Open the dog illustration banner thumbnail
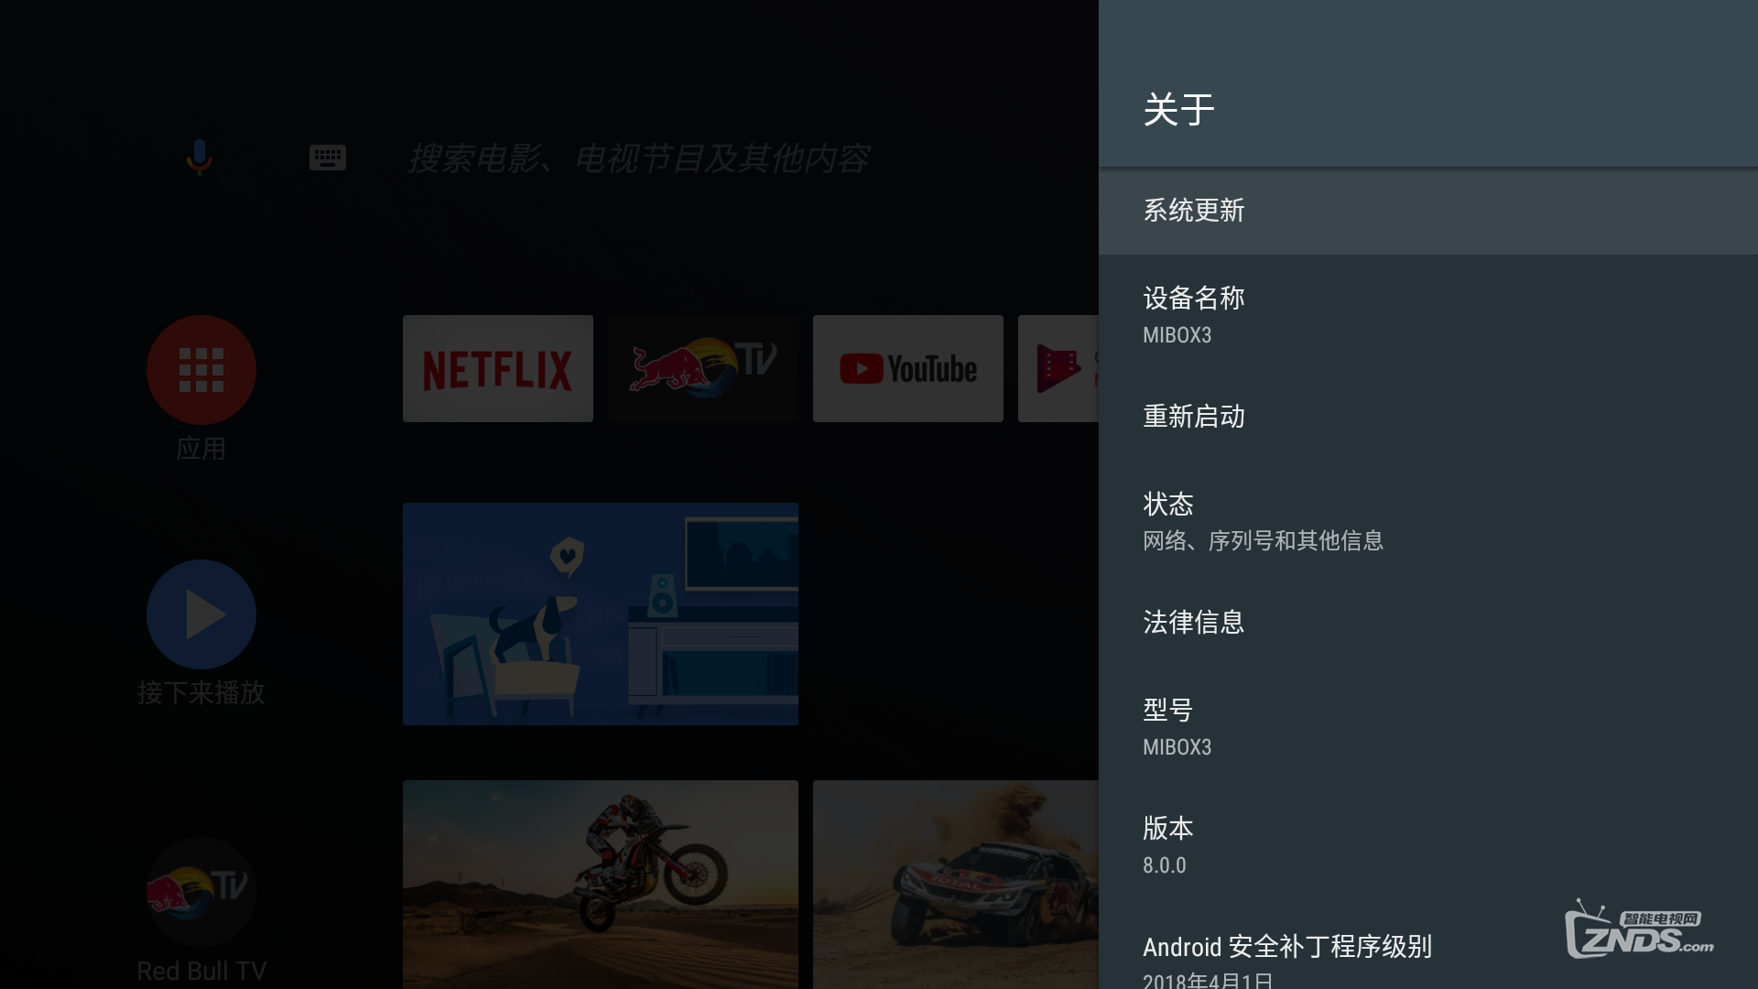The image size is (1758, 989). point(600,614)
